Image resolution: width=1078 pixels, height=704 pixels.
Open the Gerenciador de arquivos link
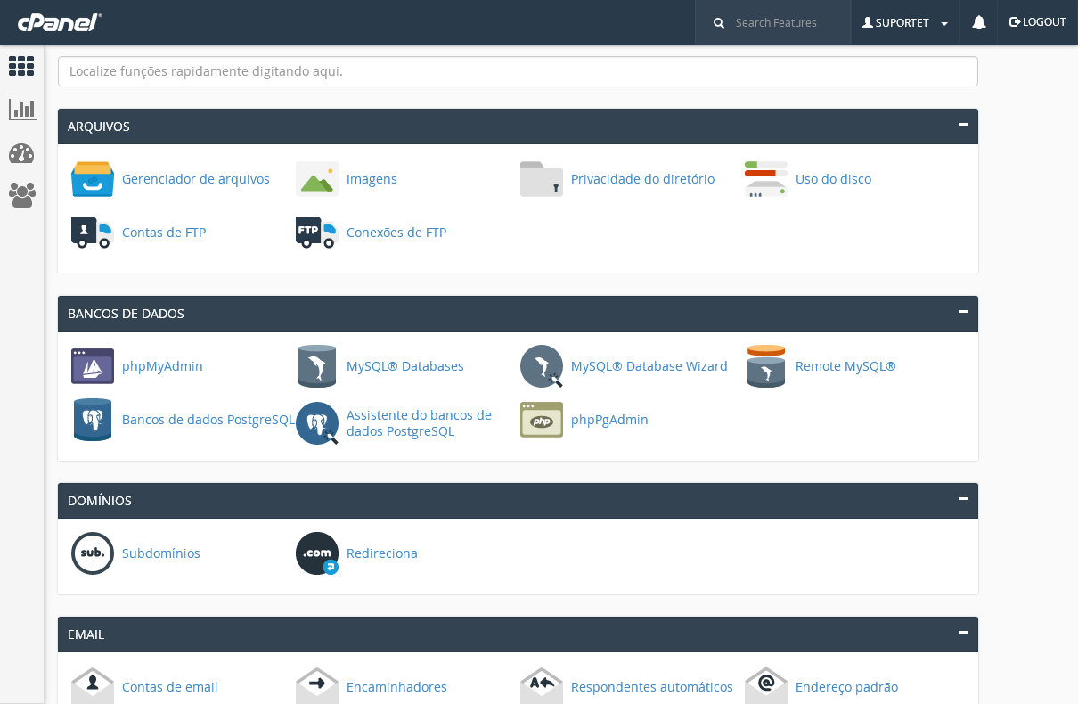coord(196,179)
